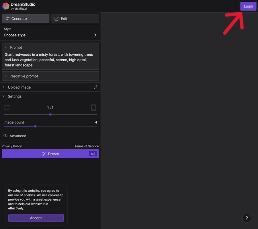The width and height of the screenshot is (258, 229).
Task: Click the Image count slider handle
Action: (x=35, y=126)
